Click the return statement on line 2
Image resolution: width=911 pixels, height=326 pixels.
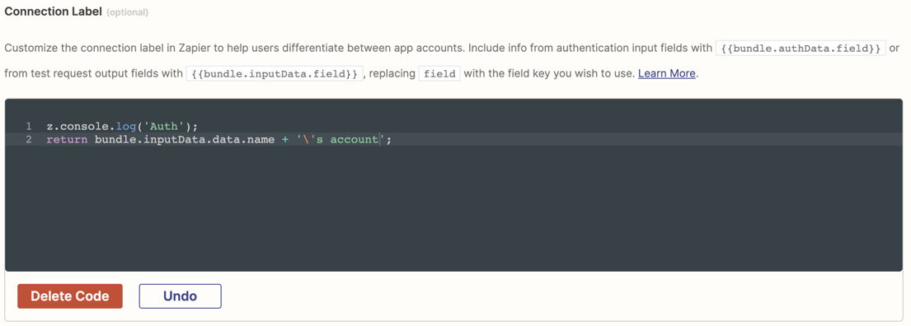click(x=219, y=140)
